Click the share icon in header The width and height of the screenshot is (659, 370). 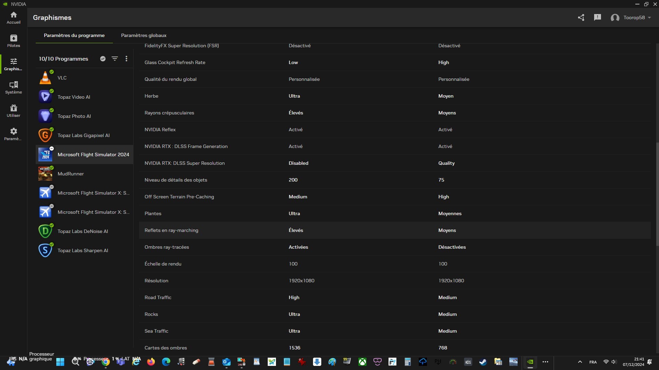pyautogui.click(x=581, y=17)
